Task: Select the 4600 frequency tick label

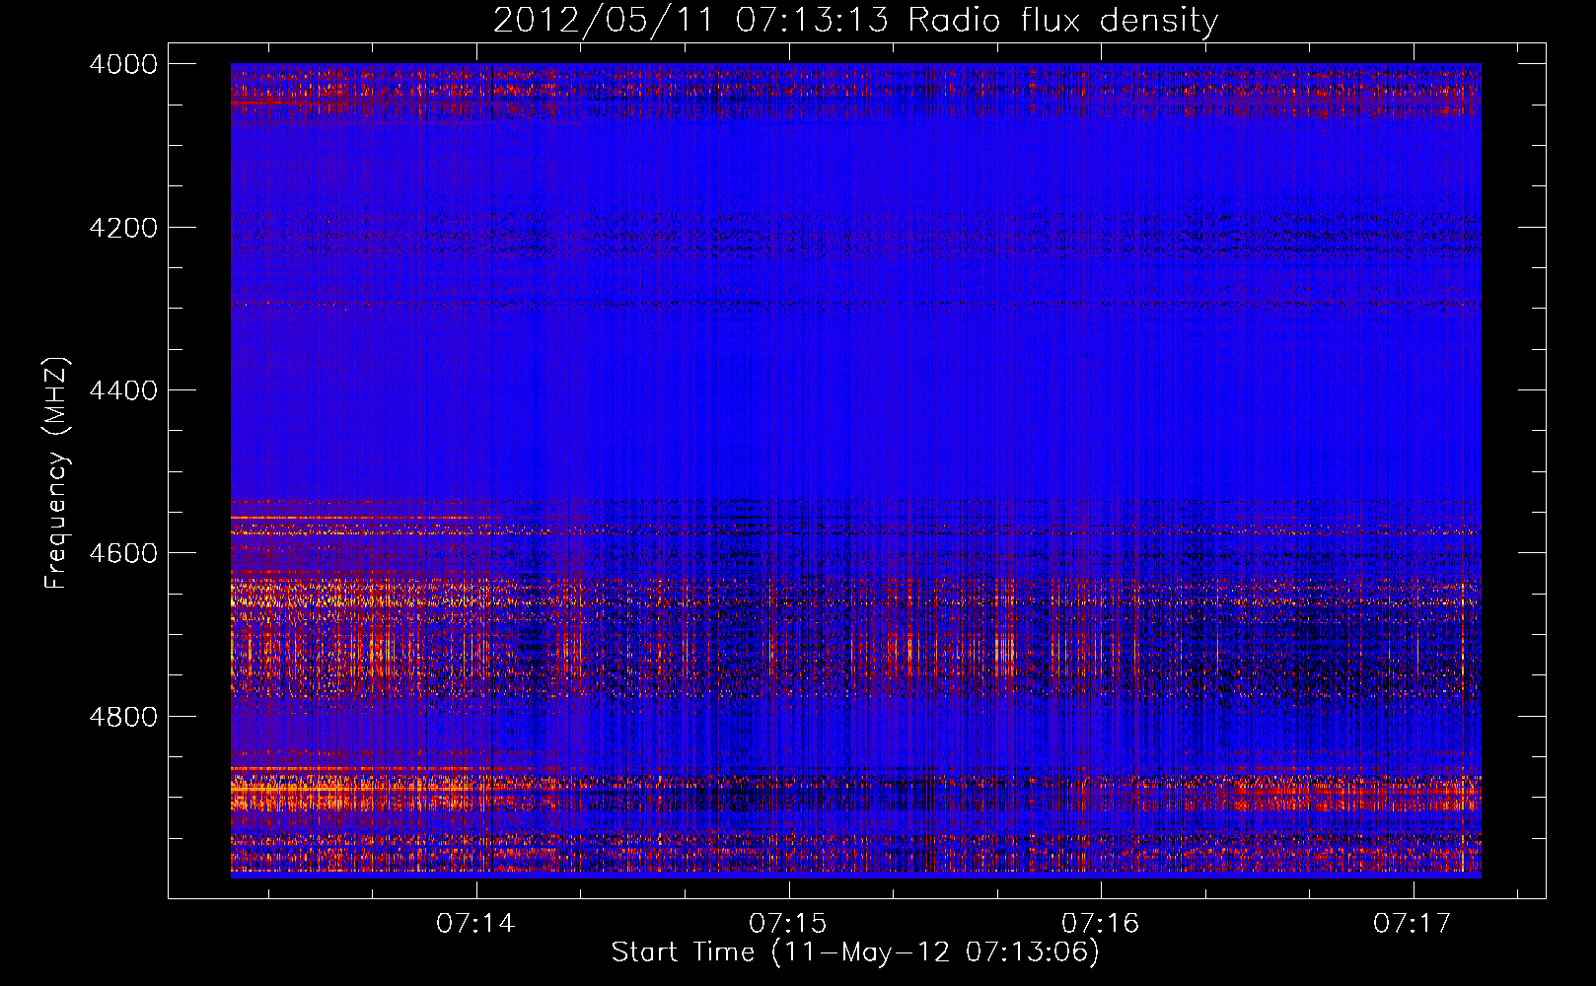Action: click(x=123, y=553)
